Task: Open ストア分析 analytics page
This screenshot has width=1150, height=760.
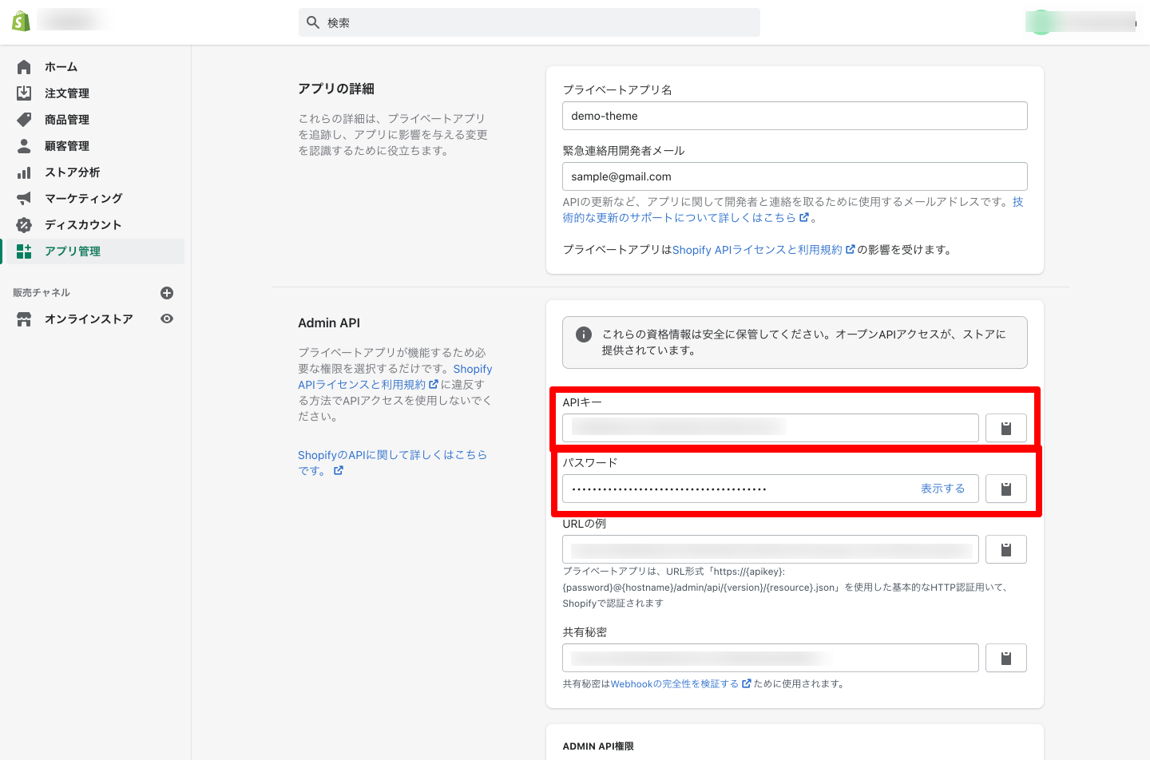Action: coord(72,172)
